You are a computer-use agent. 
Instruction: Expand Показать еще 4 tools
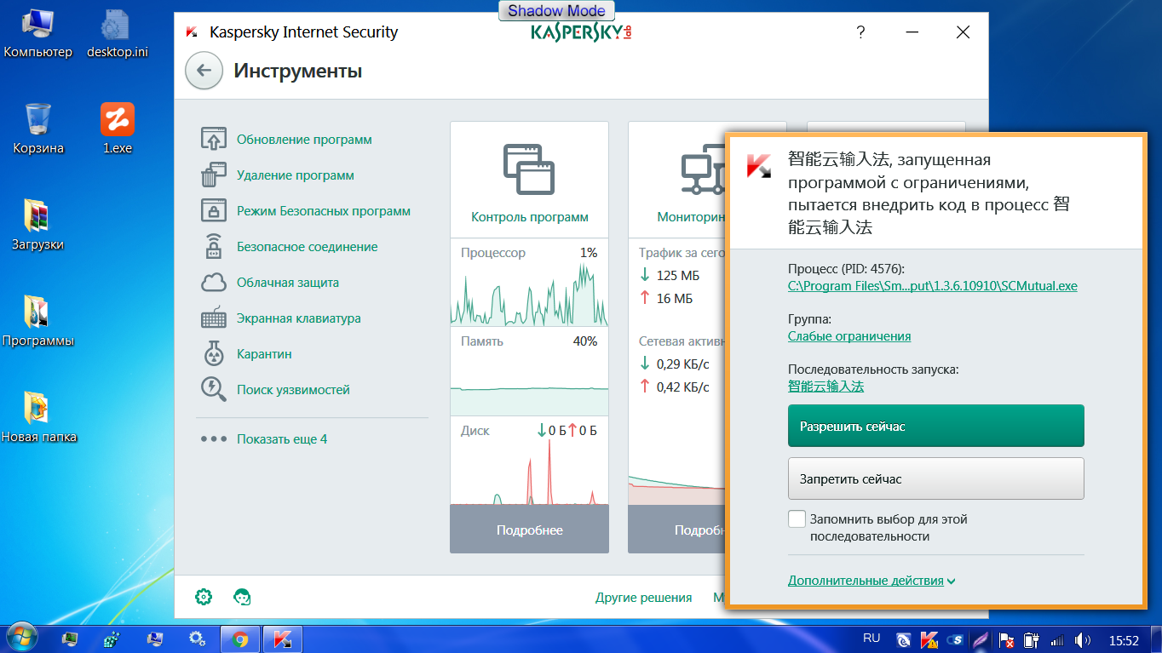[282, 439]
